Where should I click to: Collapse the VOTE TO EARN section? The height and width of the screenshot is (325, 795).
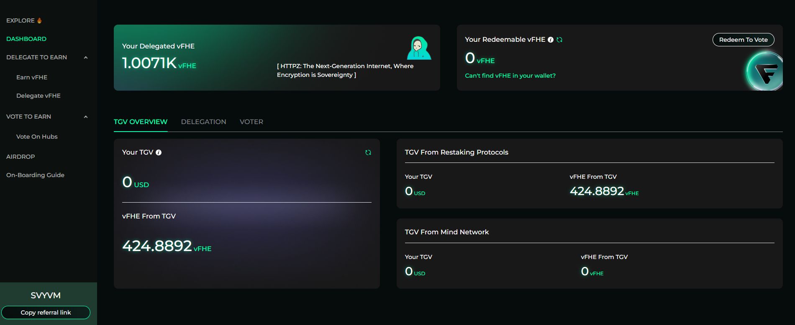pos(86,117)
